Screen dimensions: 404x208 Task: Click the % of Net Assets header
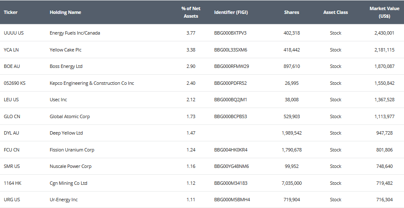point(191,12)
